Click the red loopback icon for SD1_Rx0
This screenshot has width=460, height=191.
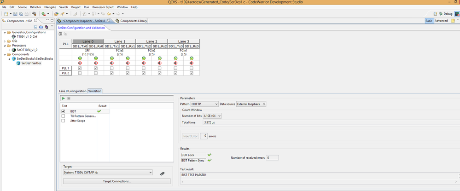96,63
